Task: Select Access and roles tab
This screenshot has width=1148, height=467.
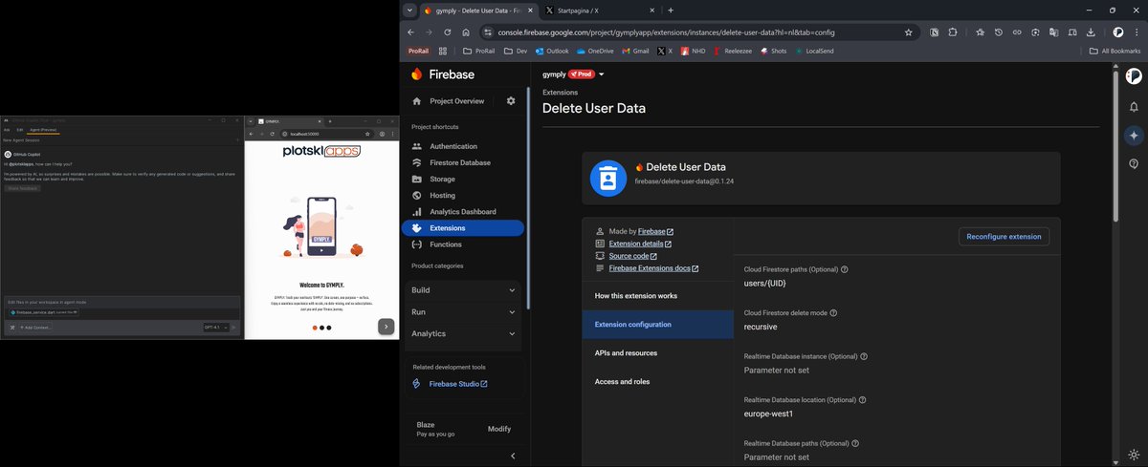Action: [x=658, y=381]
